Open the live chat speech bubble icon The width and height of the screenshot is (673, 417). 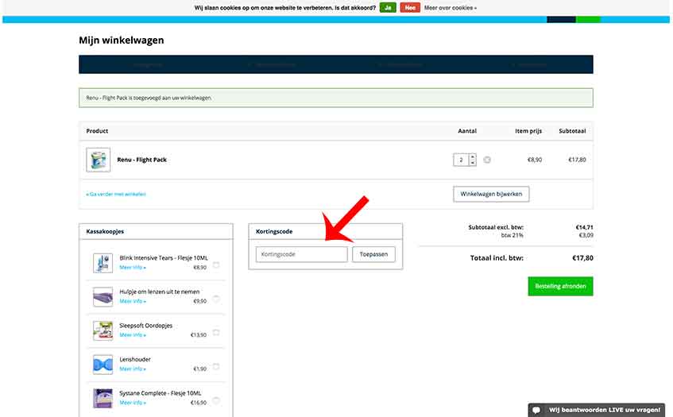[537, 410]
